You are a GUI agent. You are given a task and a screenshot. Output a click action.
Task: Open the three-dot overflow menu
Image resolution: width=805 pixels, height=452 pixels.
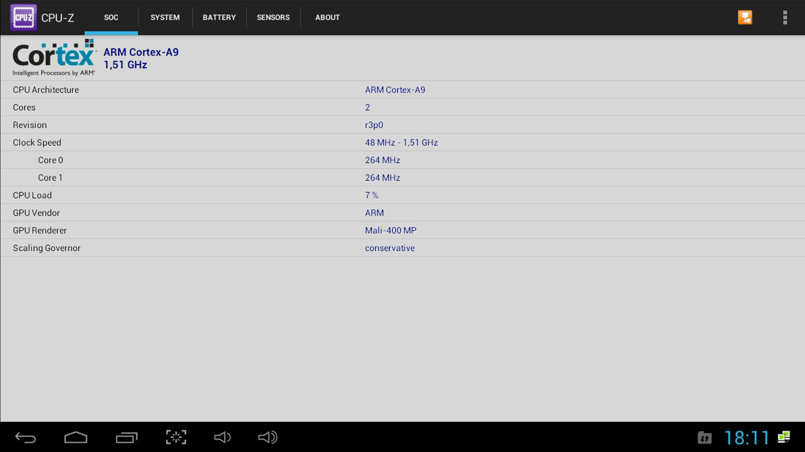tap(785, 18)
